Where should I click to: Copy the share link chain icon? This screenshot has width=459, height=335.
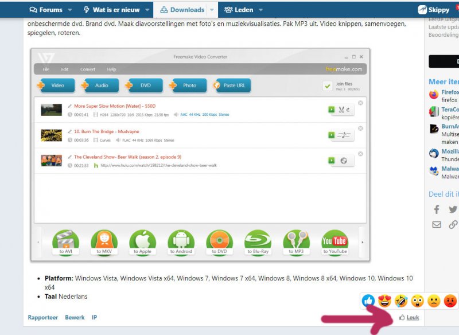coord(453,224)
